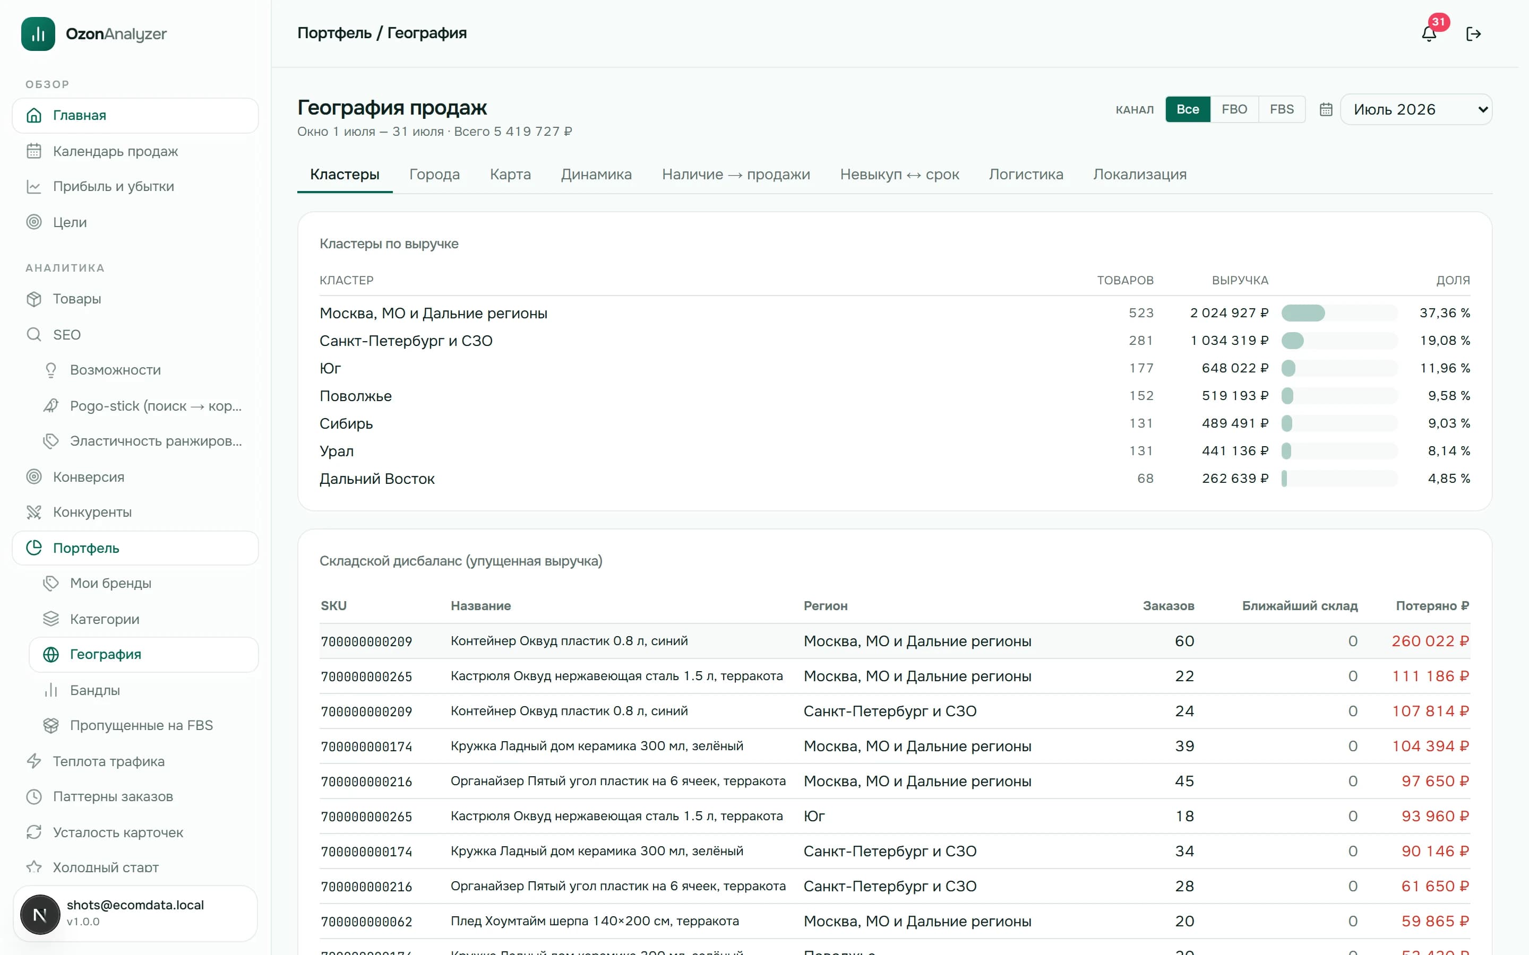Open Пропущенные на FBS page
The width and height of the screenshot is (1529, 955).
144,725
